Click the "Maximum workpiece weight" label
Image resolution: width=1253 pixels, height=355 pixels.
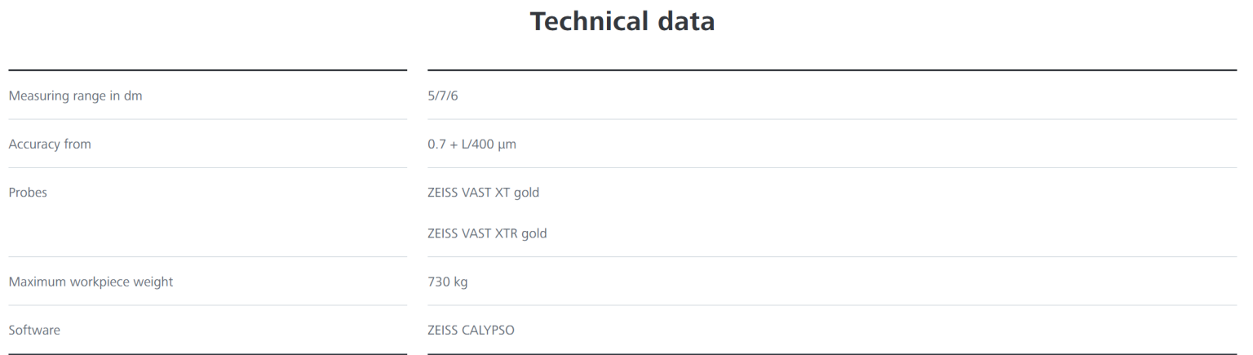pyautogui.click(x=91, y=282)
